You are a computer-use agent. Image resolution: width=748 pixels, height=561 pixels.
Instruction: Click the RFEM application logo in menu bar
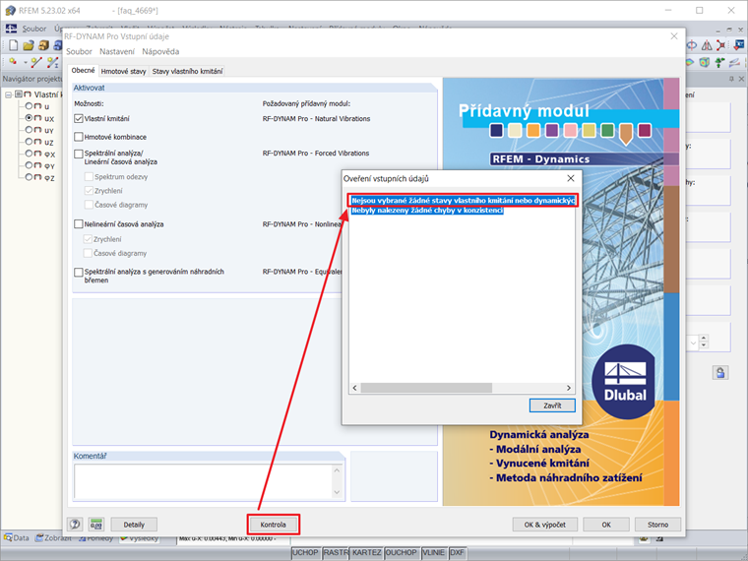click(11, 29)
